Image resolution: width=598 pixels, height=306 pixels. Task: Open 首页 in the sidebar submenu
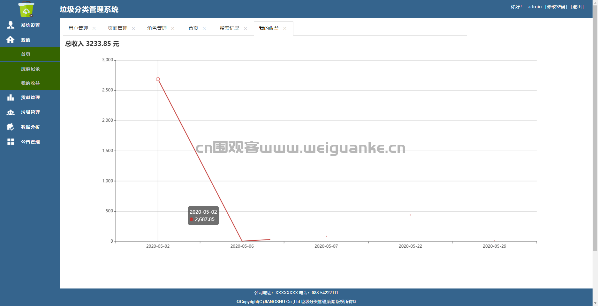click(30, 54)
